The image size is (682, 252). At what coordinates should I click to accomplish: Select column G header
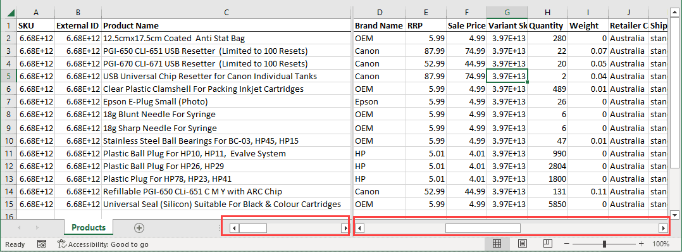click(x=507, y=13)
